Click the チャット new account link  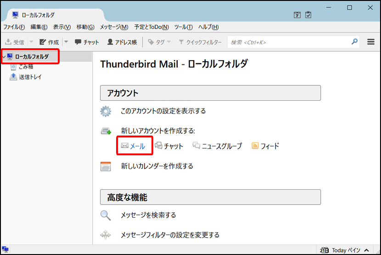(x=169, y=146)
